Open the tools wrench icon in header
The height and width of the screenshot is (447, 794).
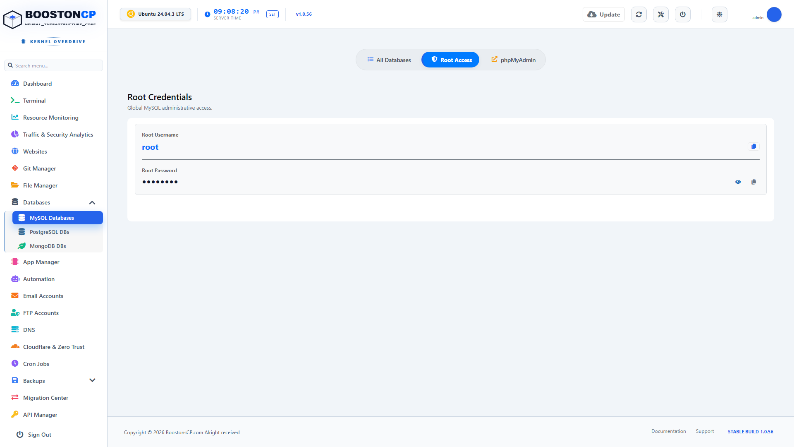(661, 14)
